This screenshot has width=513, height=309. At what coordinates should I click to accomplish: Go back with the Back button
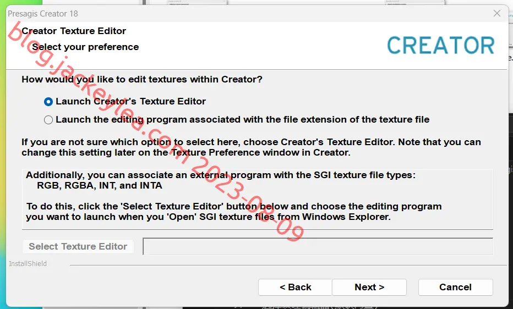click(295, 287)
